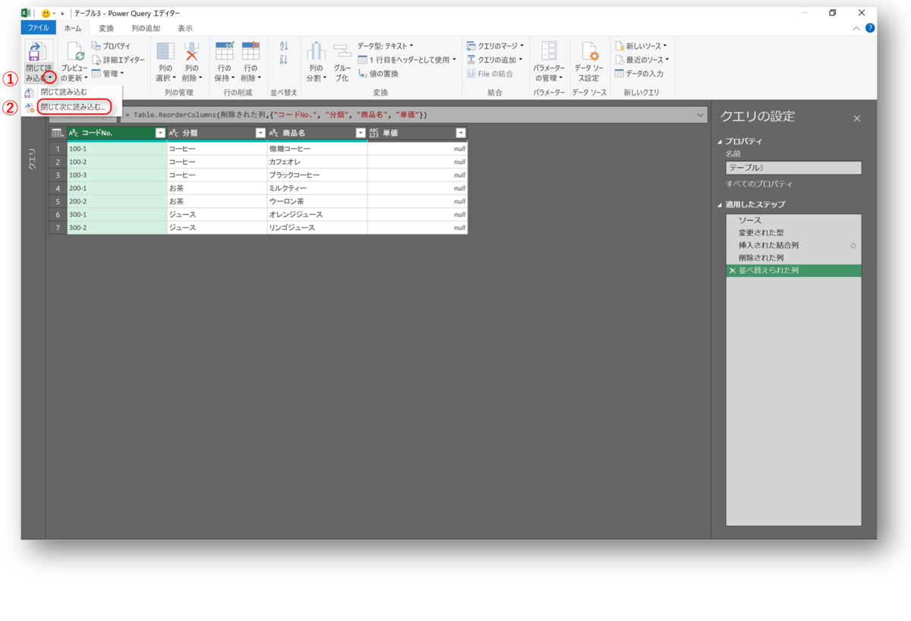Open filter dropdown on コードNo. column

[159, 133]
